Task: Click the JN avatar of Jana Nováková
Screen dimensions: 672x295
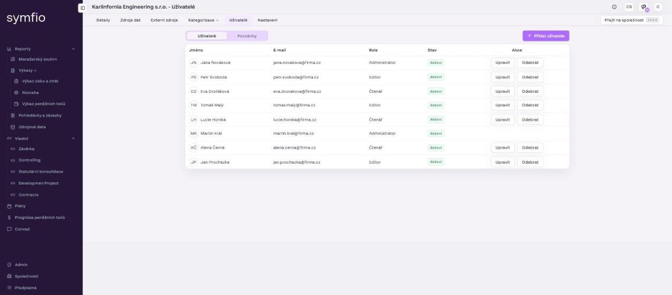Action: click(193, 63)
